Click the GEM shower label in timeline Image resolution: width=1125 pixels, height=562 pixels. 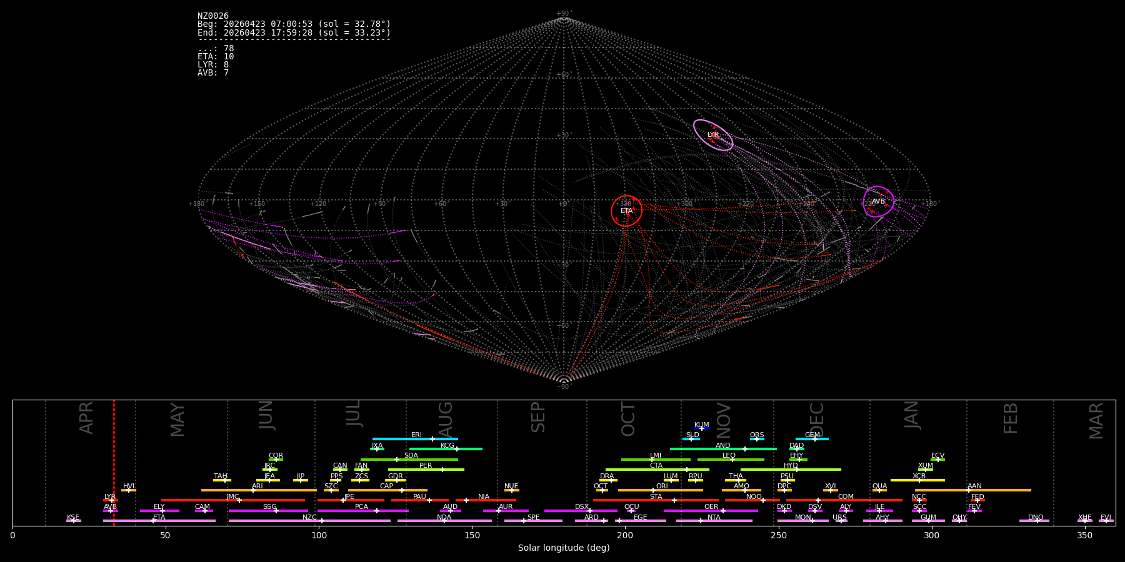812,435
